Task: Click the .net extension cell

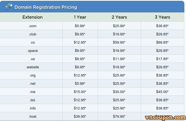Action: click(32, 84)
